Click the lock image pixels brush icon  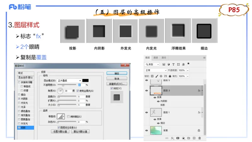coord(157,76)
